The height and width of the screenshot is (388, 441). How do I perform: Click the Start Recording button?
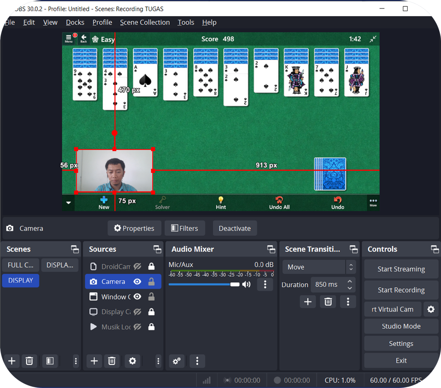401,290
